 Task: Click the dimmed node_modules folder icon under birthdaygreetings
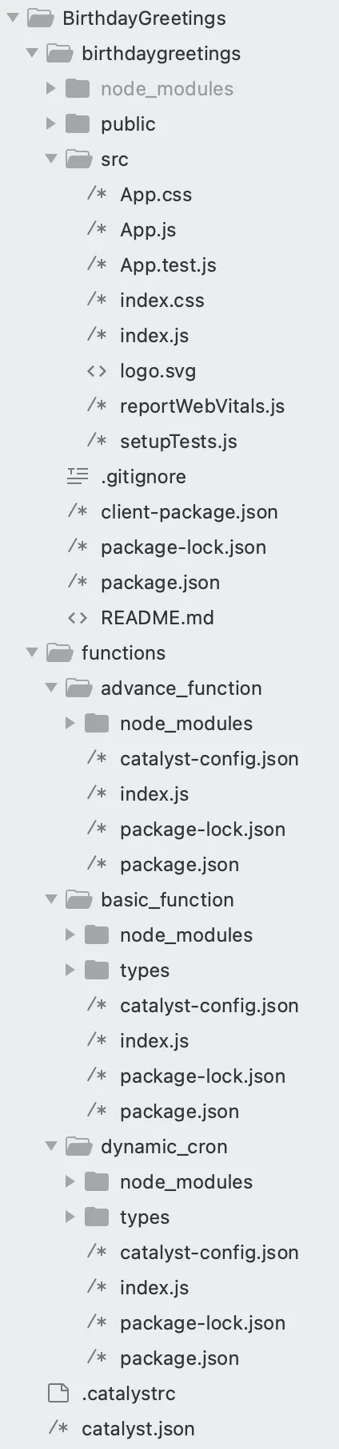tap(78, 88)
